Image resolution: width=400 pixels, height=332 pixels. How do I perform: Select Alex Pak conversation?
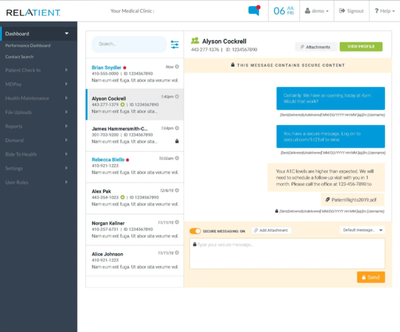coord(135,198)
